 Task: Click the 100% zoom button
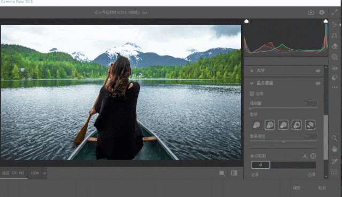click(x=35, y=173)
